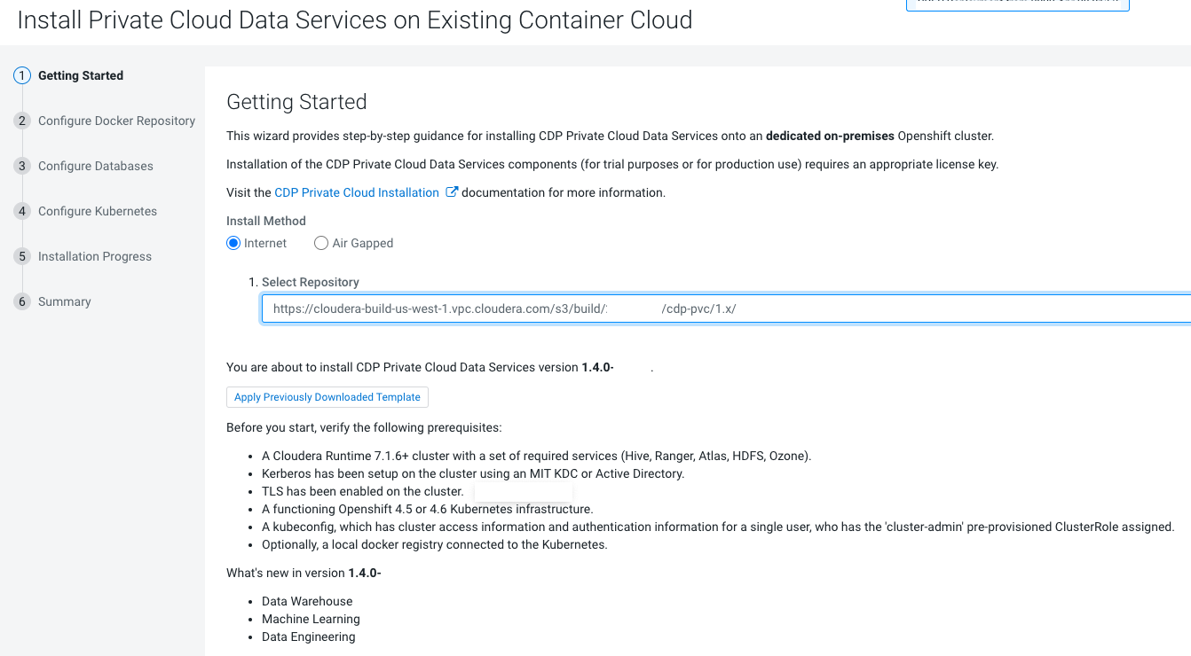Click the step 2 number circle
1191x656 pixels.
pyautogui.click(x=22, y=121)
